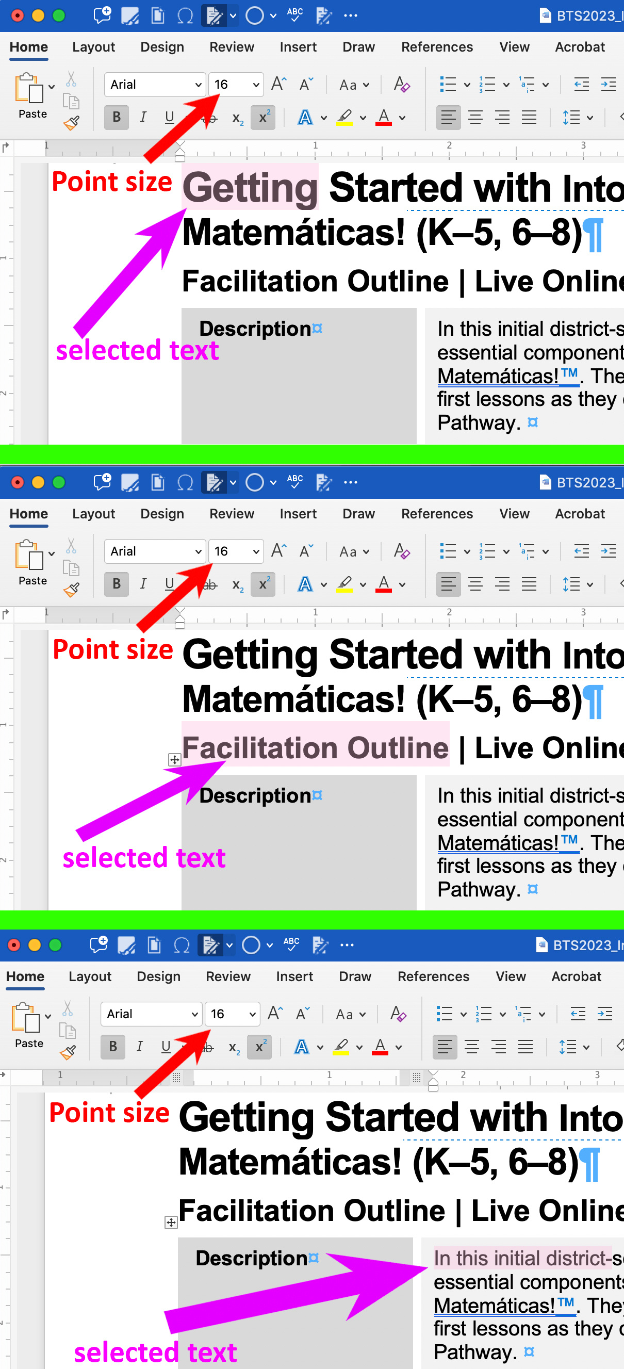The image size is (624, 1369).
Task: Click Justify icon in middle window
Action: [x=529, y=584]
